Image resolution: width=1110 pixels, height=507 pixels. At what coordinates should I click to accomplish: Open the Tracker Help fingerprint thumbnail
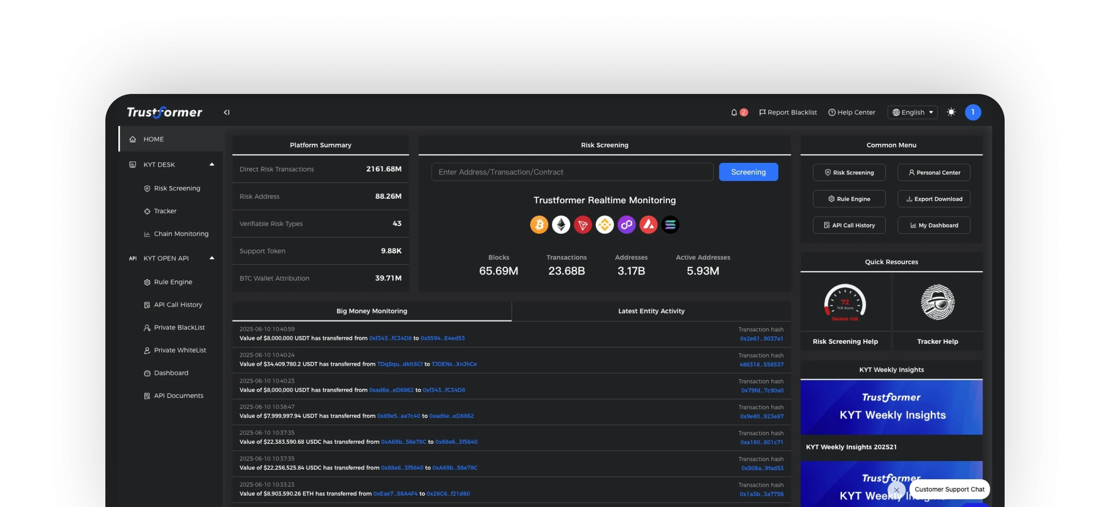[x=937, y=302]
